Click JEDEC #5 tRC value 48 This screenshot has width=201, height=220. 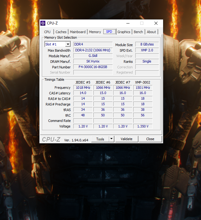coord(83,115)
